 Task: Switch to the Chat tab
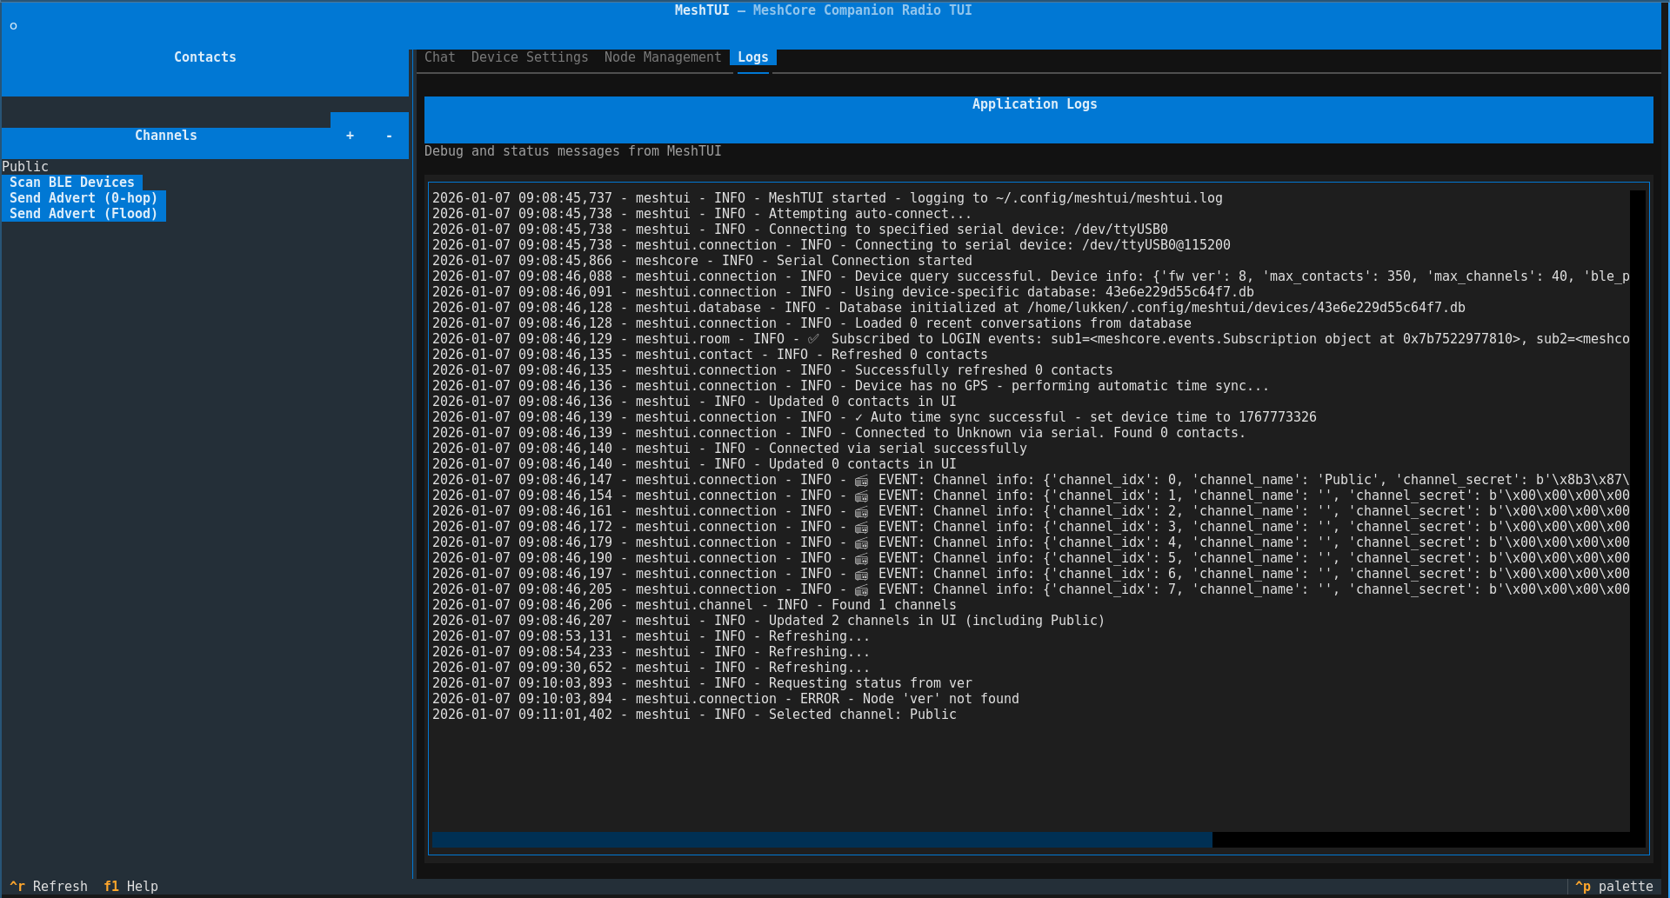coord(439,57)
